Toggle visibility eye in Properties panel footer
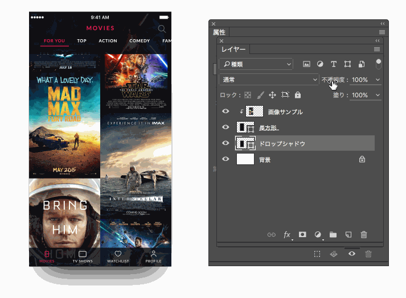The height and width of the screenshot is (298, 406). pyautogui.click(x=352, y=254)
